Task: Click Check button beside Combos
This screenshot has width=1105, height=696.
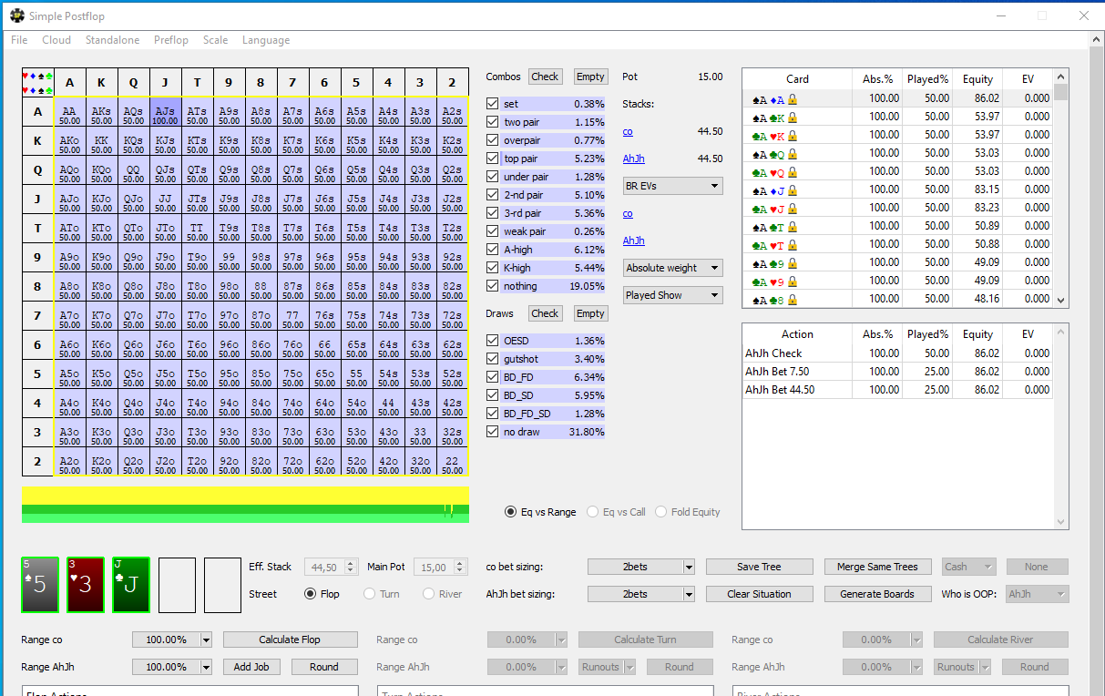Action: coord(546,77)
